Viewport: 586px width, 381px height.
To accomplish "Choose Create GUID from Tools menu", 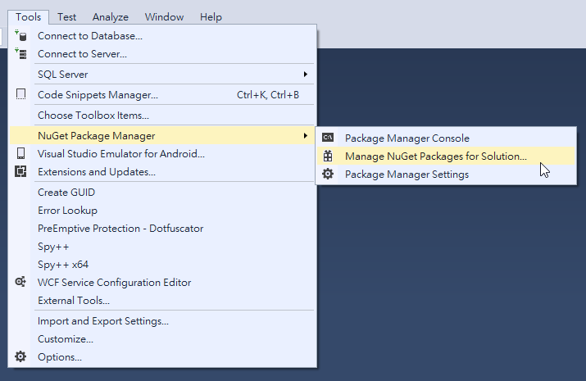I will click(66, 193).
